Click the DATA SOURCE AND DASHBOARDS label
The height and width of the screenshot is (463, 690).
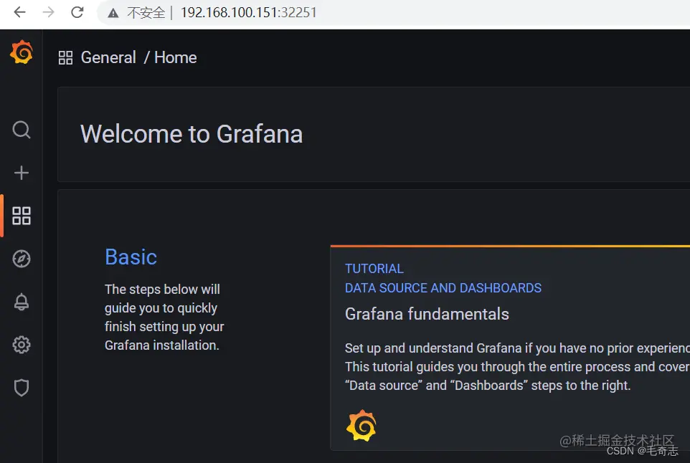coord(443,288)
